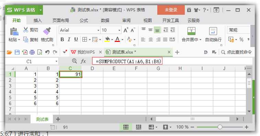Close the 测试表.xlsx document tab
Image resolution: width=260 pixels, height=136 pixels.
[x=169, y=52]
